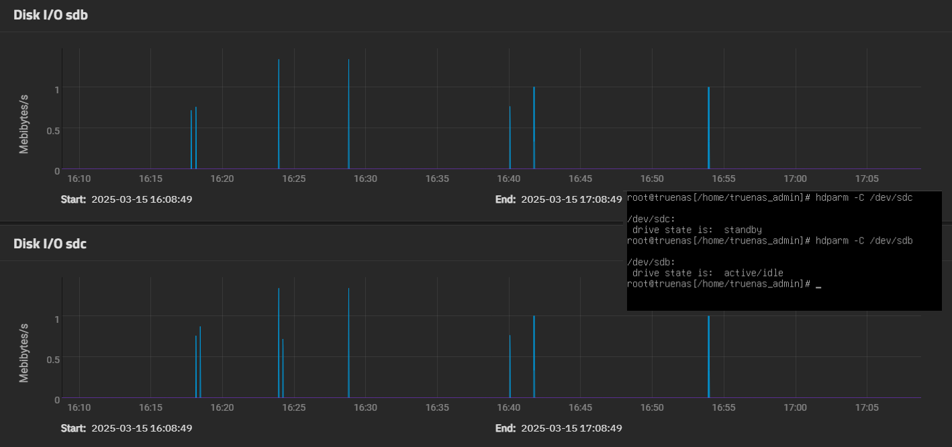The width and height of the screenshot is (952, 447).
Task: Click the 16:10 tick label on sdc chart
Action: pos(79,408)
